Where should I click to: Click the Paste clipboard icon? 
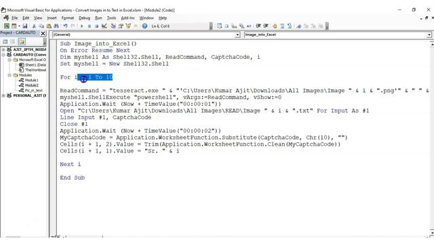49,26
